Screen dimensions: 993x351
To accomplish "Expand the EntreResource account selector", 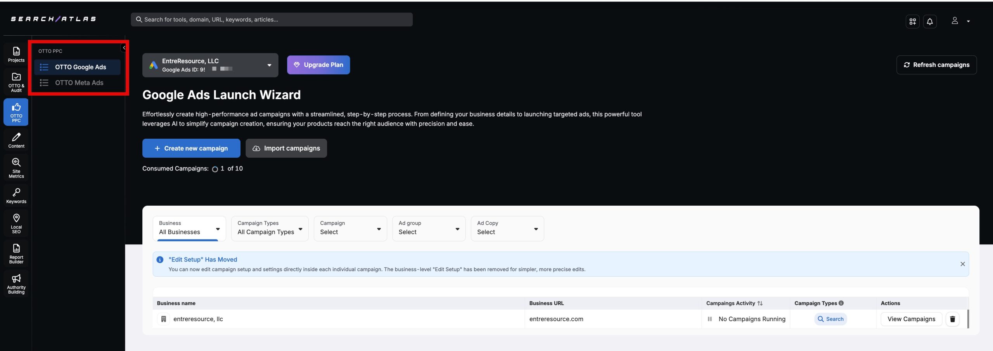I will click(210, 65).
